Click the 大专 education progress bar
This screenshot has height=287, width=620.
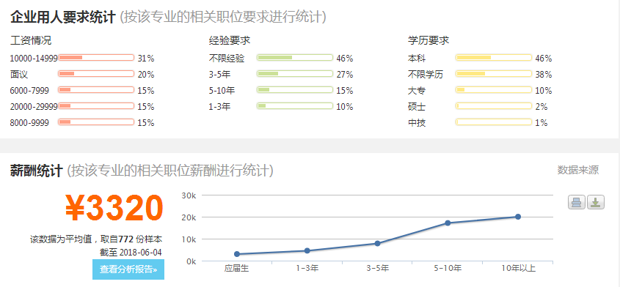point(494,89)
